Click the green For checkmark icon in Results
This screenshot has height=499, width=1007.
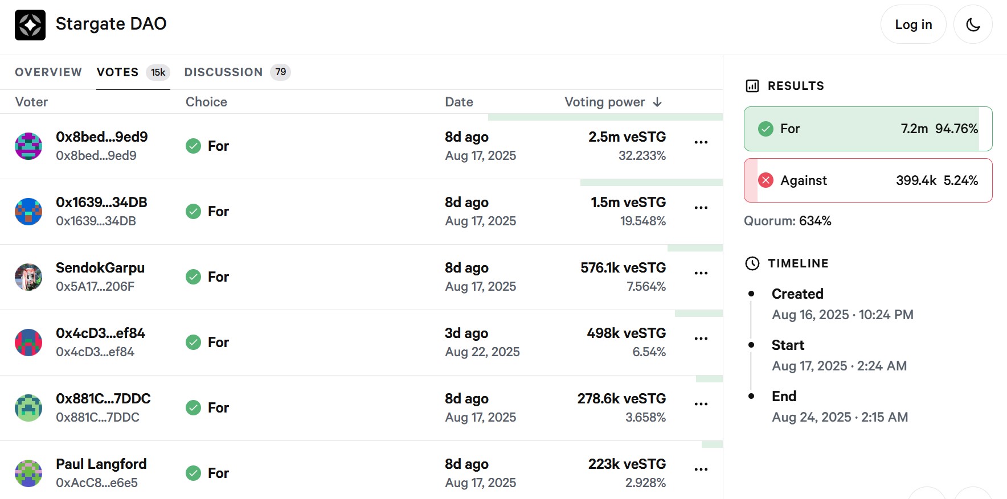(766, 129)
